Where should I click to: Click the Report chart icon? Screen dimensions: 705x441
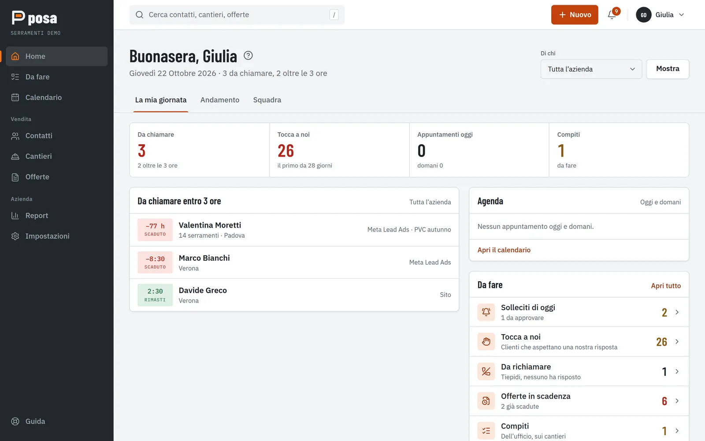[15, 216]
